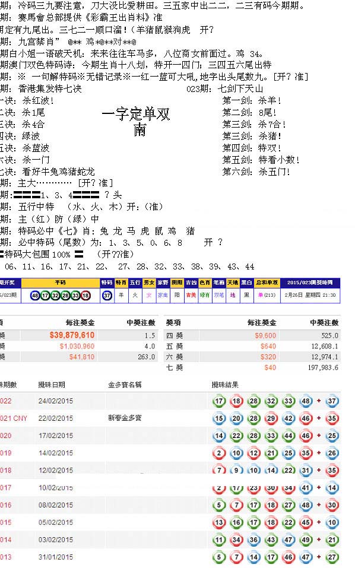
Task: Click the red ball 18 in the 平码 row
Action: coord(85,295)
